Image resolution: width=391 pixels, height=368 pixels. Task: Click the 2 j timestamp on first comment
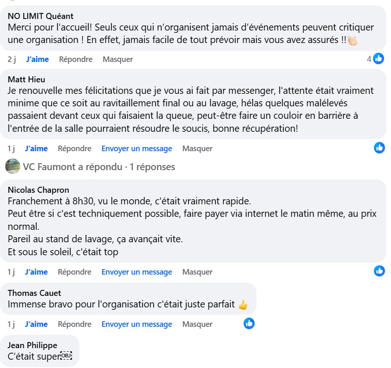[x=12, y=59]
